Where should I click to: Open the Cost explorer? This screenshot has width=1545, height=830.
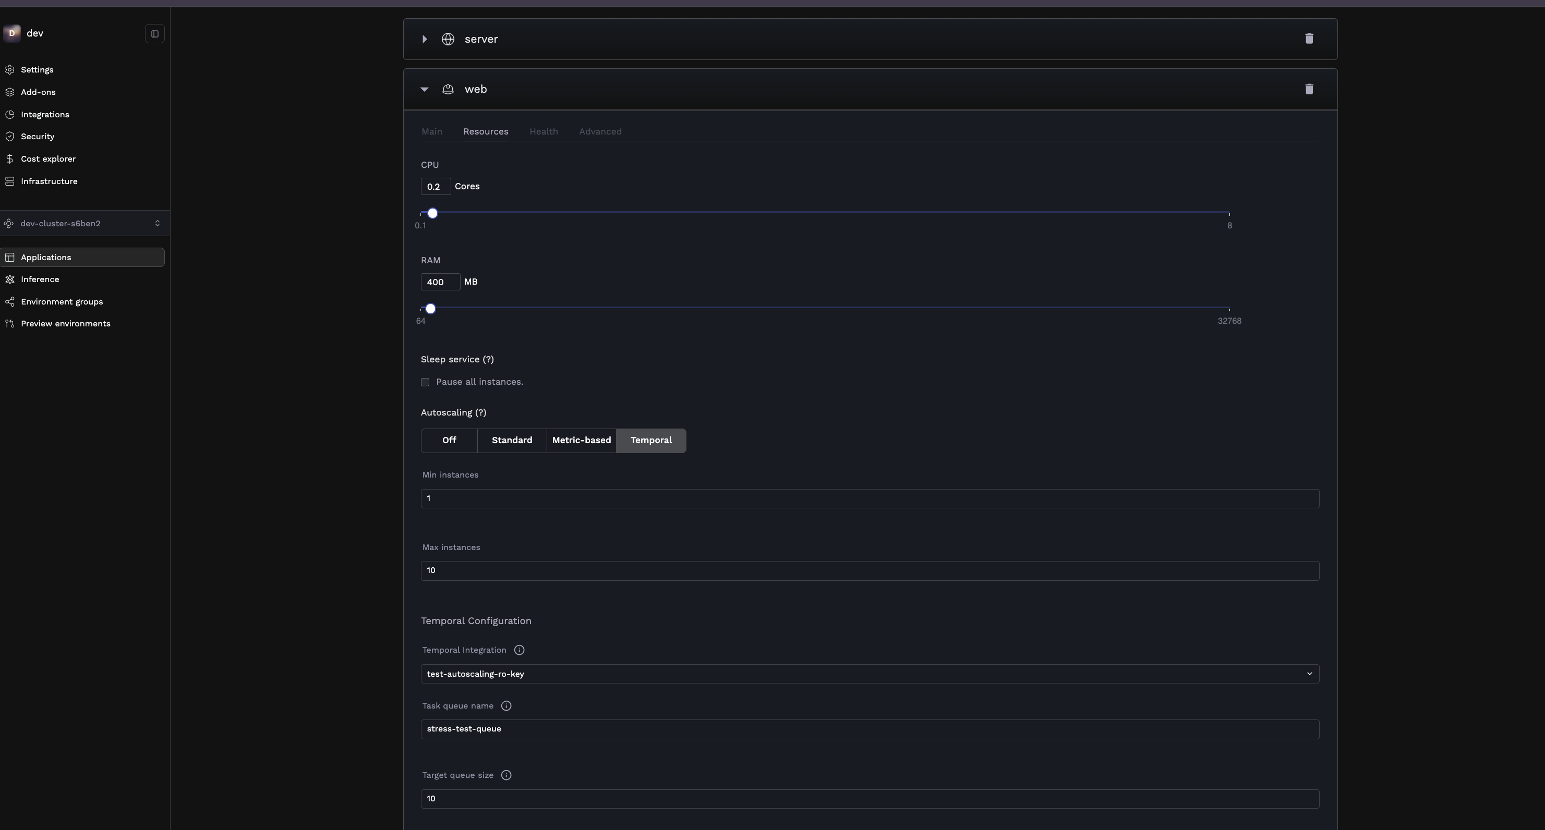click(48, 158)
